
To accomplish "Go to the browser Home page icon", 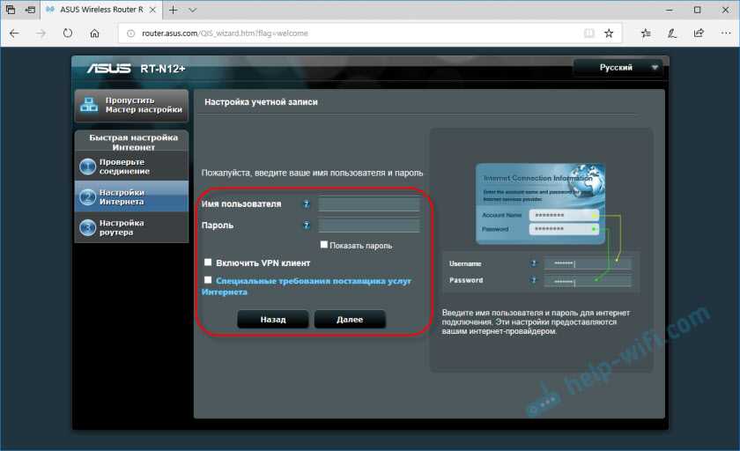I will pyautogui.click(x=94, y=33).
